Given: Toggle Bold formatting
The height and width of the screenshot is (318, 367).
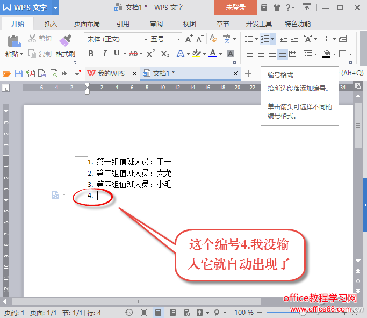Looking at the screenshot, I should (91, 54).
